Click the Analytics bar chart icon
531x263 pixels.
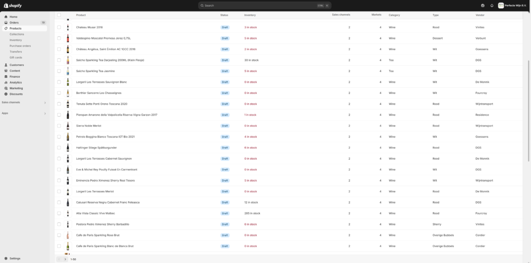click(6, 82)
